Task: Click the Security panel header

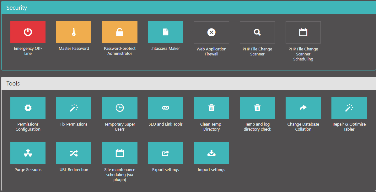Action: (x=189, y=8)
